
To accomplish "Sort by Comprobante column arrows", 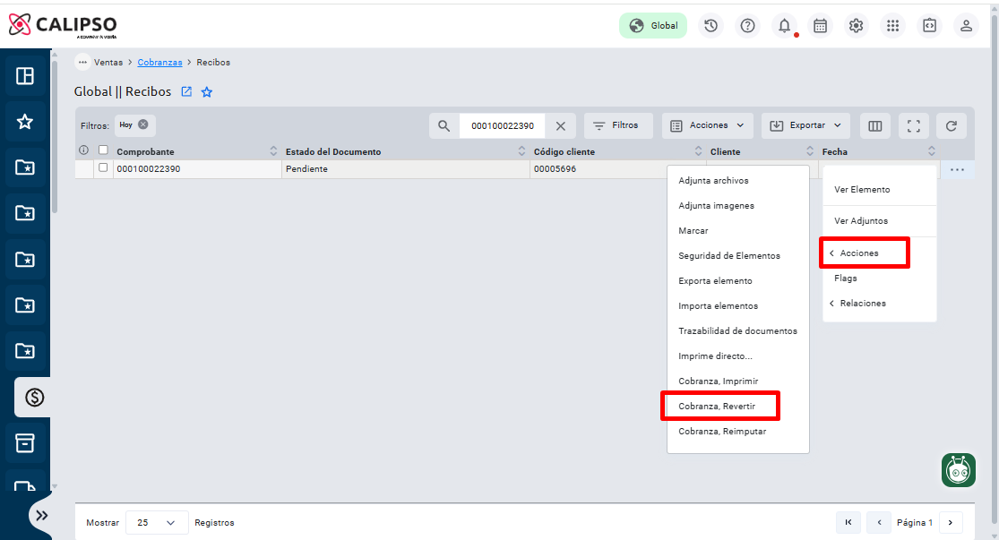I will [x=273, y=151].
